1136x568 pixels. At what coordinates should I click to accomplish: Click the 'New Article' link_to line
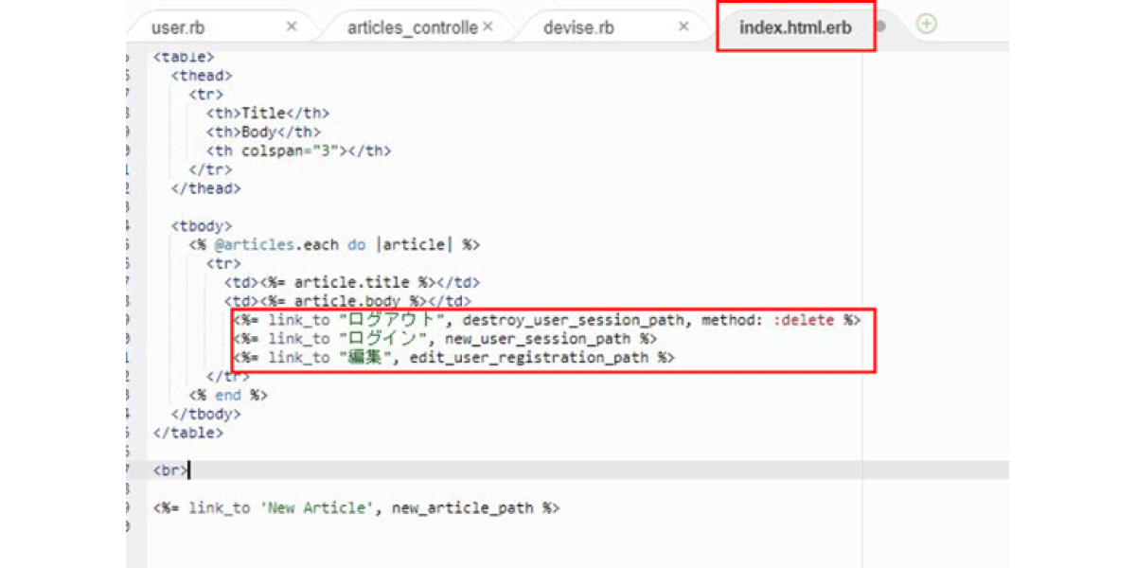coord(357,507)
